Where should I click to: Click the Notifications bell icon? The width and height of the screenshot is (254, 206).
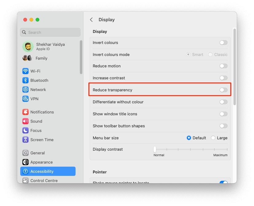25,112
